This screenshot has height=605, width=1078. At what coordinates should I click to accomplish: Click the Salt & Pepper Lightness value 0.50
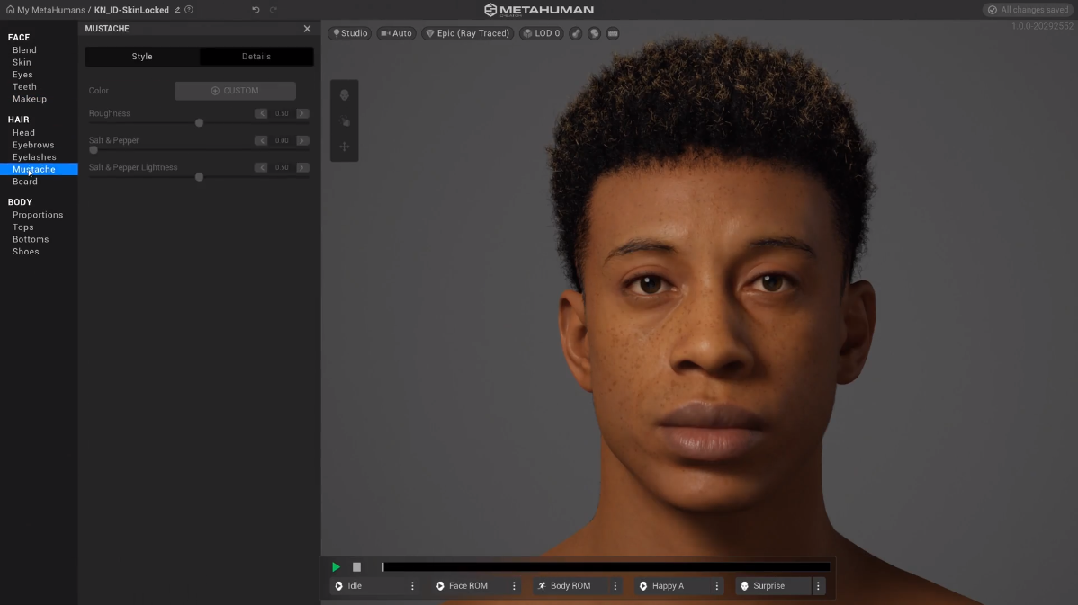pyautogui.click(x=282, y=167)
